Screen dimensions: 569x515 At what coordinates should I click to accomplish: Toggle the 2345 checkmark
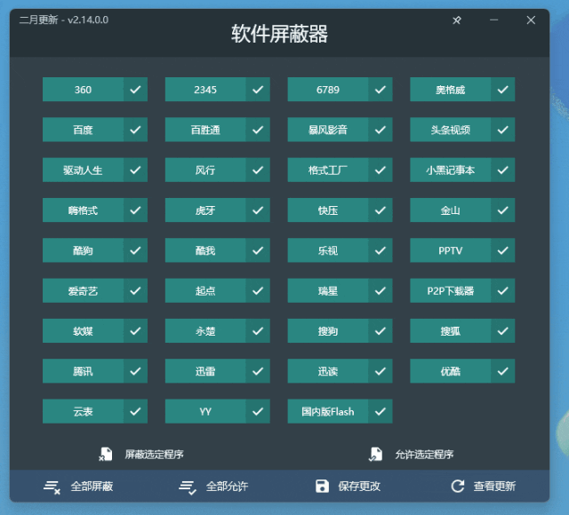pyautogui.click(x=258, y=90)
